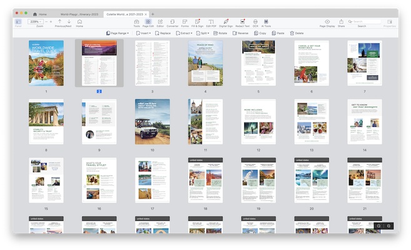The height and width of the screenshot is (250, 411).
Task: Go to previous page with up arrow
Action: point(60,21)
